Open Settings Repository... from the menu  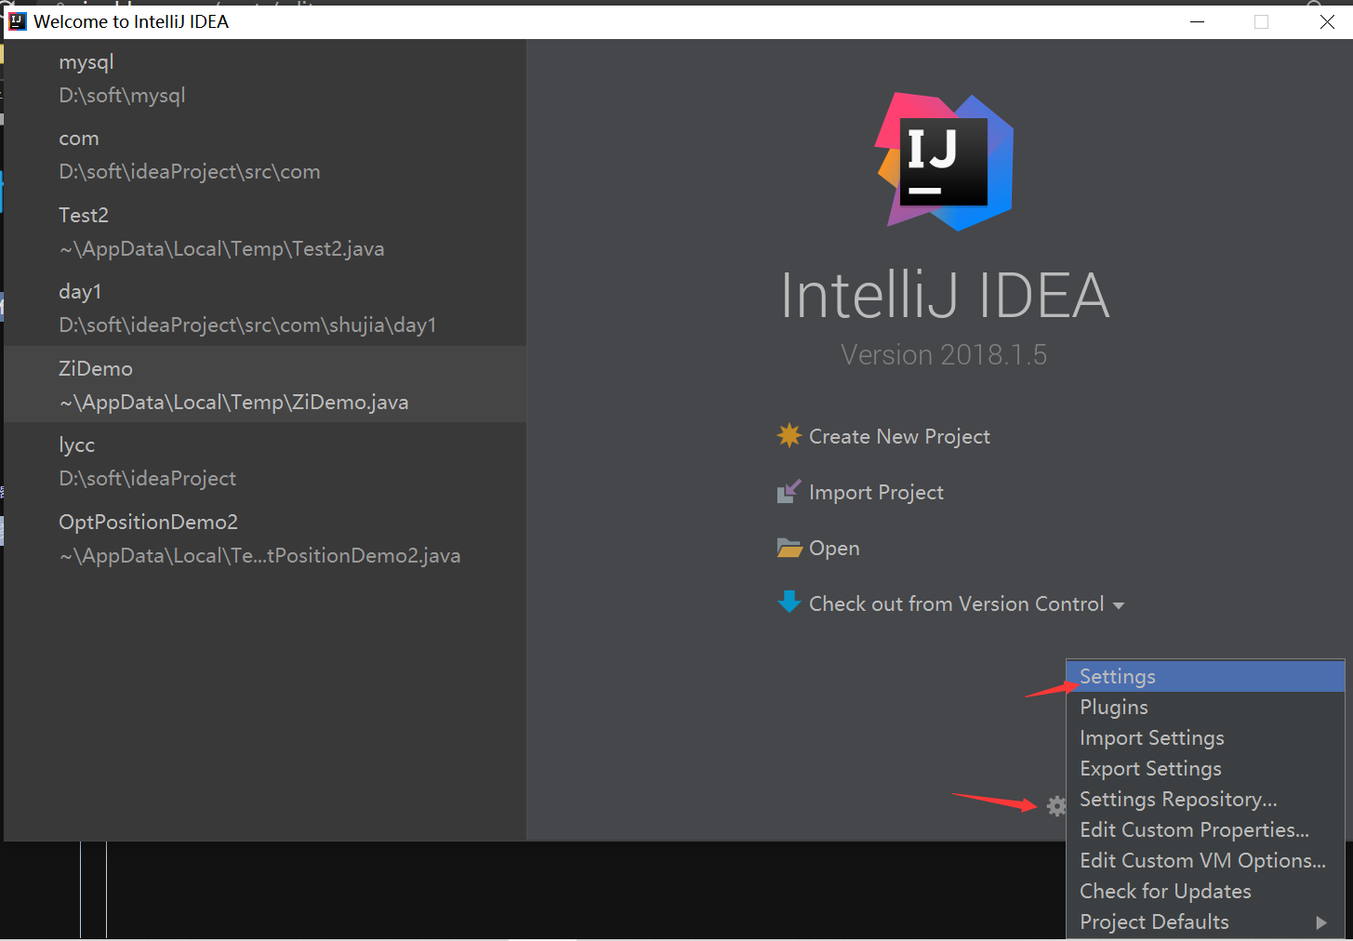point(1206,799)
